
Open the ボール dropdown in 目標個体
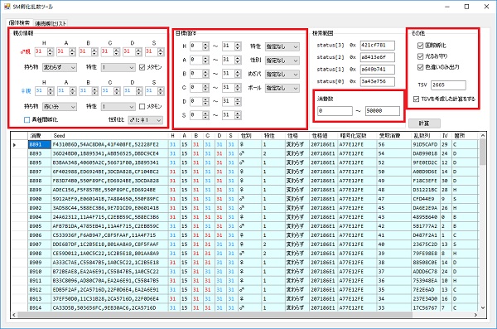pos(282,88)
